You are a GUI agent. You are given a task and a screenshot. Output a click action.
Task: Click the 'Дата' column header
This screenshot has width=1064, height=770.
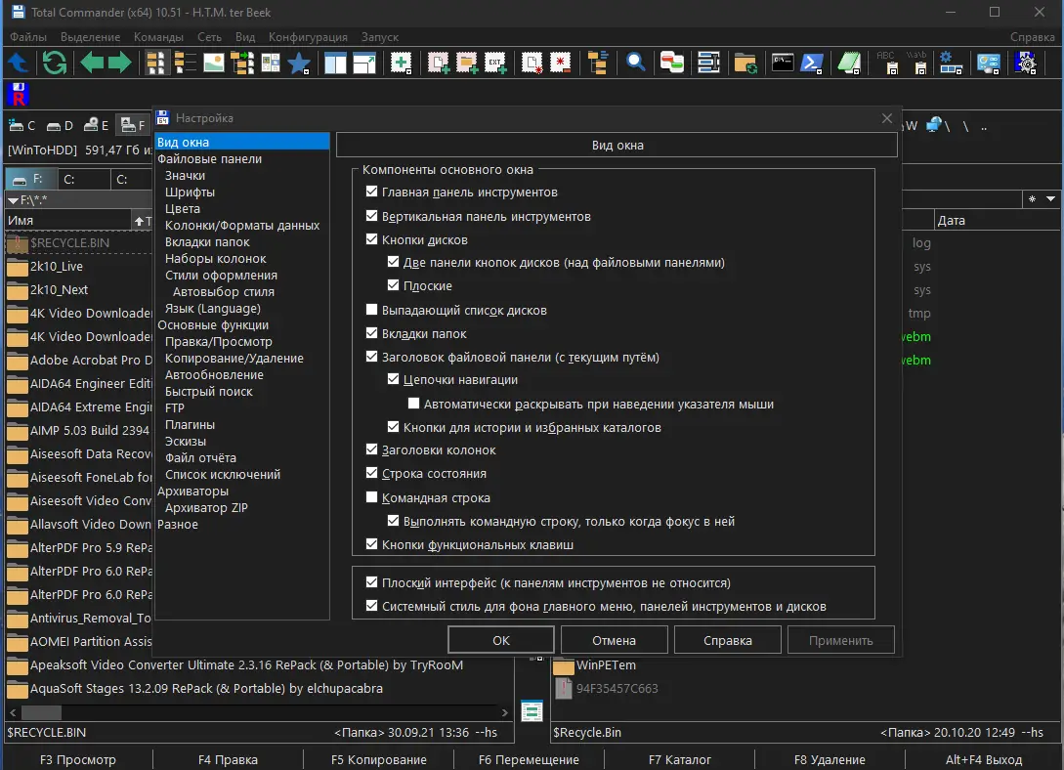click(x=995, y=220)
